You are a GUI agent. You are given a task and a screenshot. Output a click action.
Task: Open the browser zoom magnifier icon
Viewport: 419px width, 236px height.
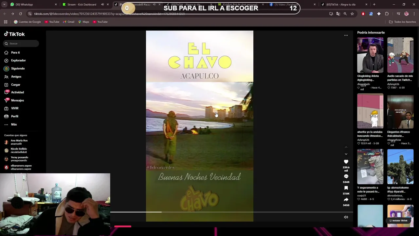(345, 14)
